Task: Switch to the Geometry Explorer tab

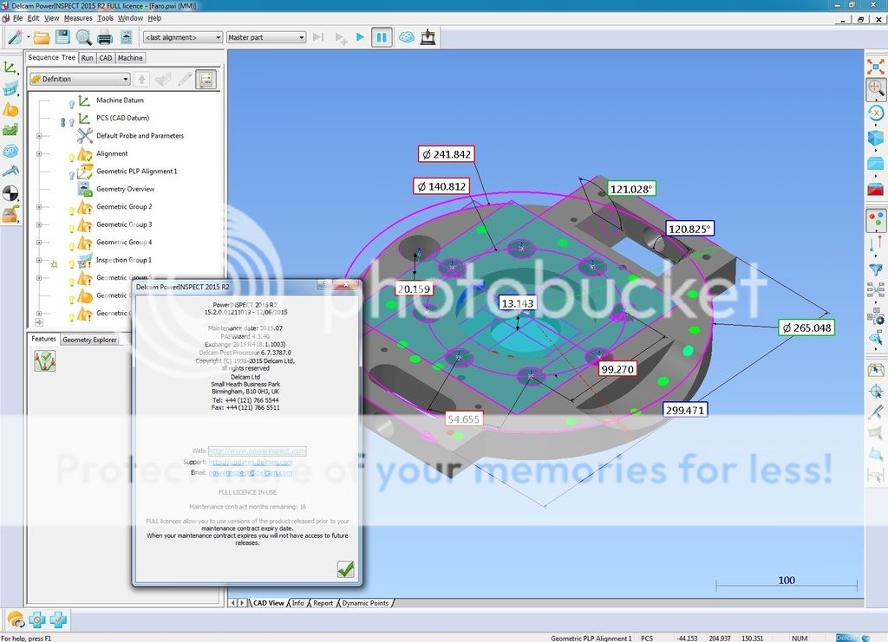Action: coord(89,340)
